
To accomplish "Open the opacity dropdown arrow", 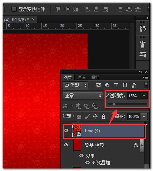I will (144, 96).
